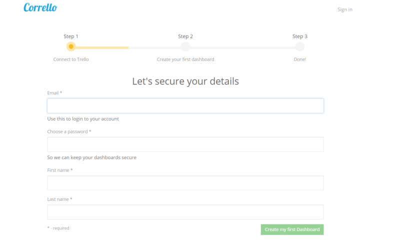Open the Sign in link
Viewport: 400px width, 240px height.
[344, 9]
